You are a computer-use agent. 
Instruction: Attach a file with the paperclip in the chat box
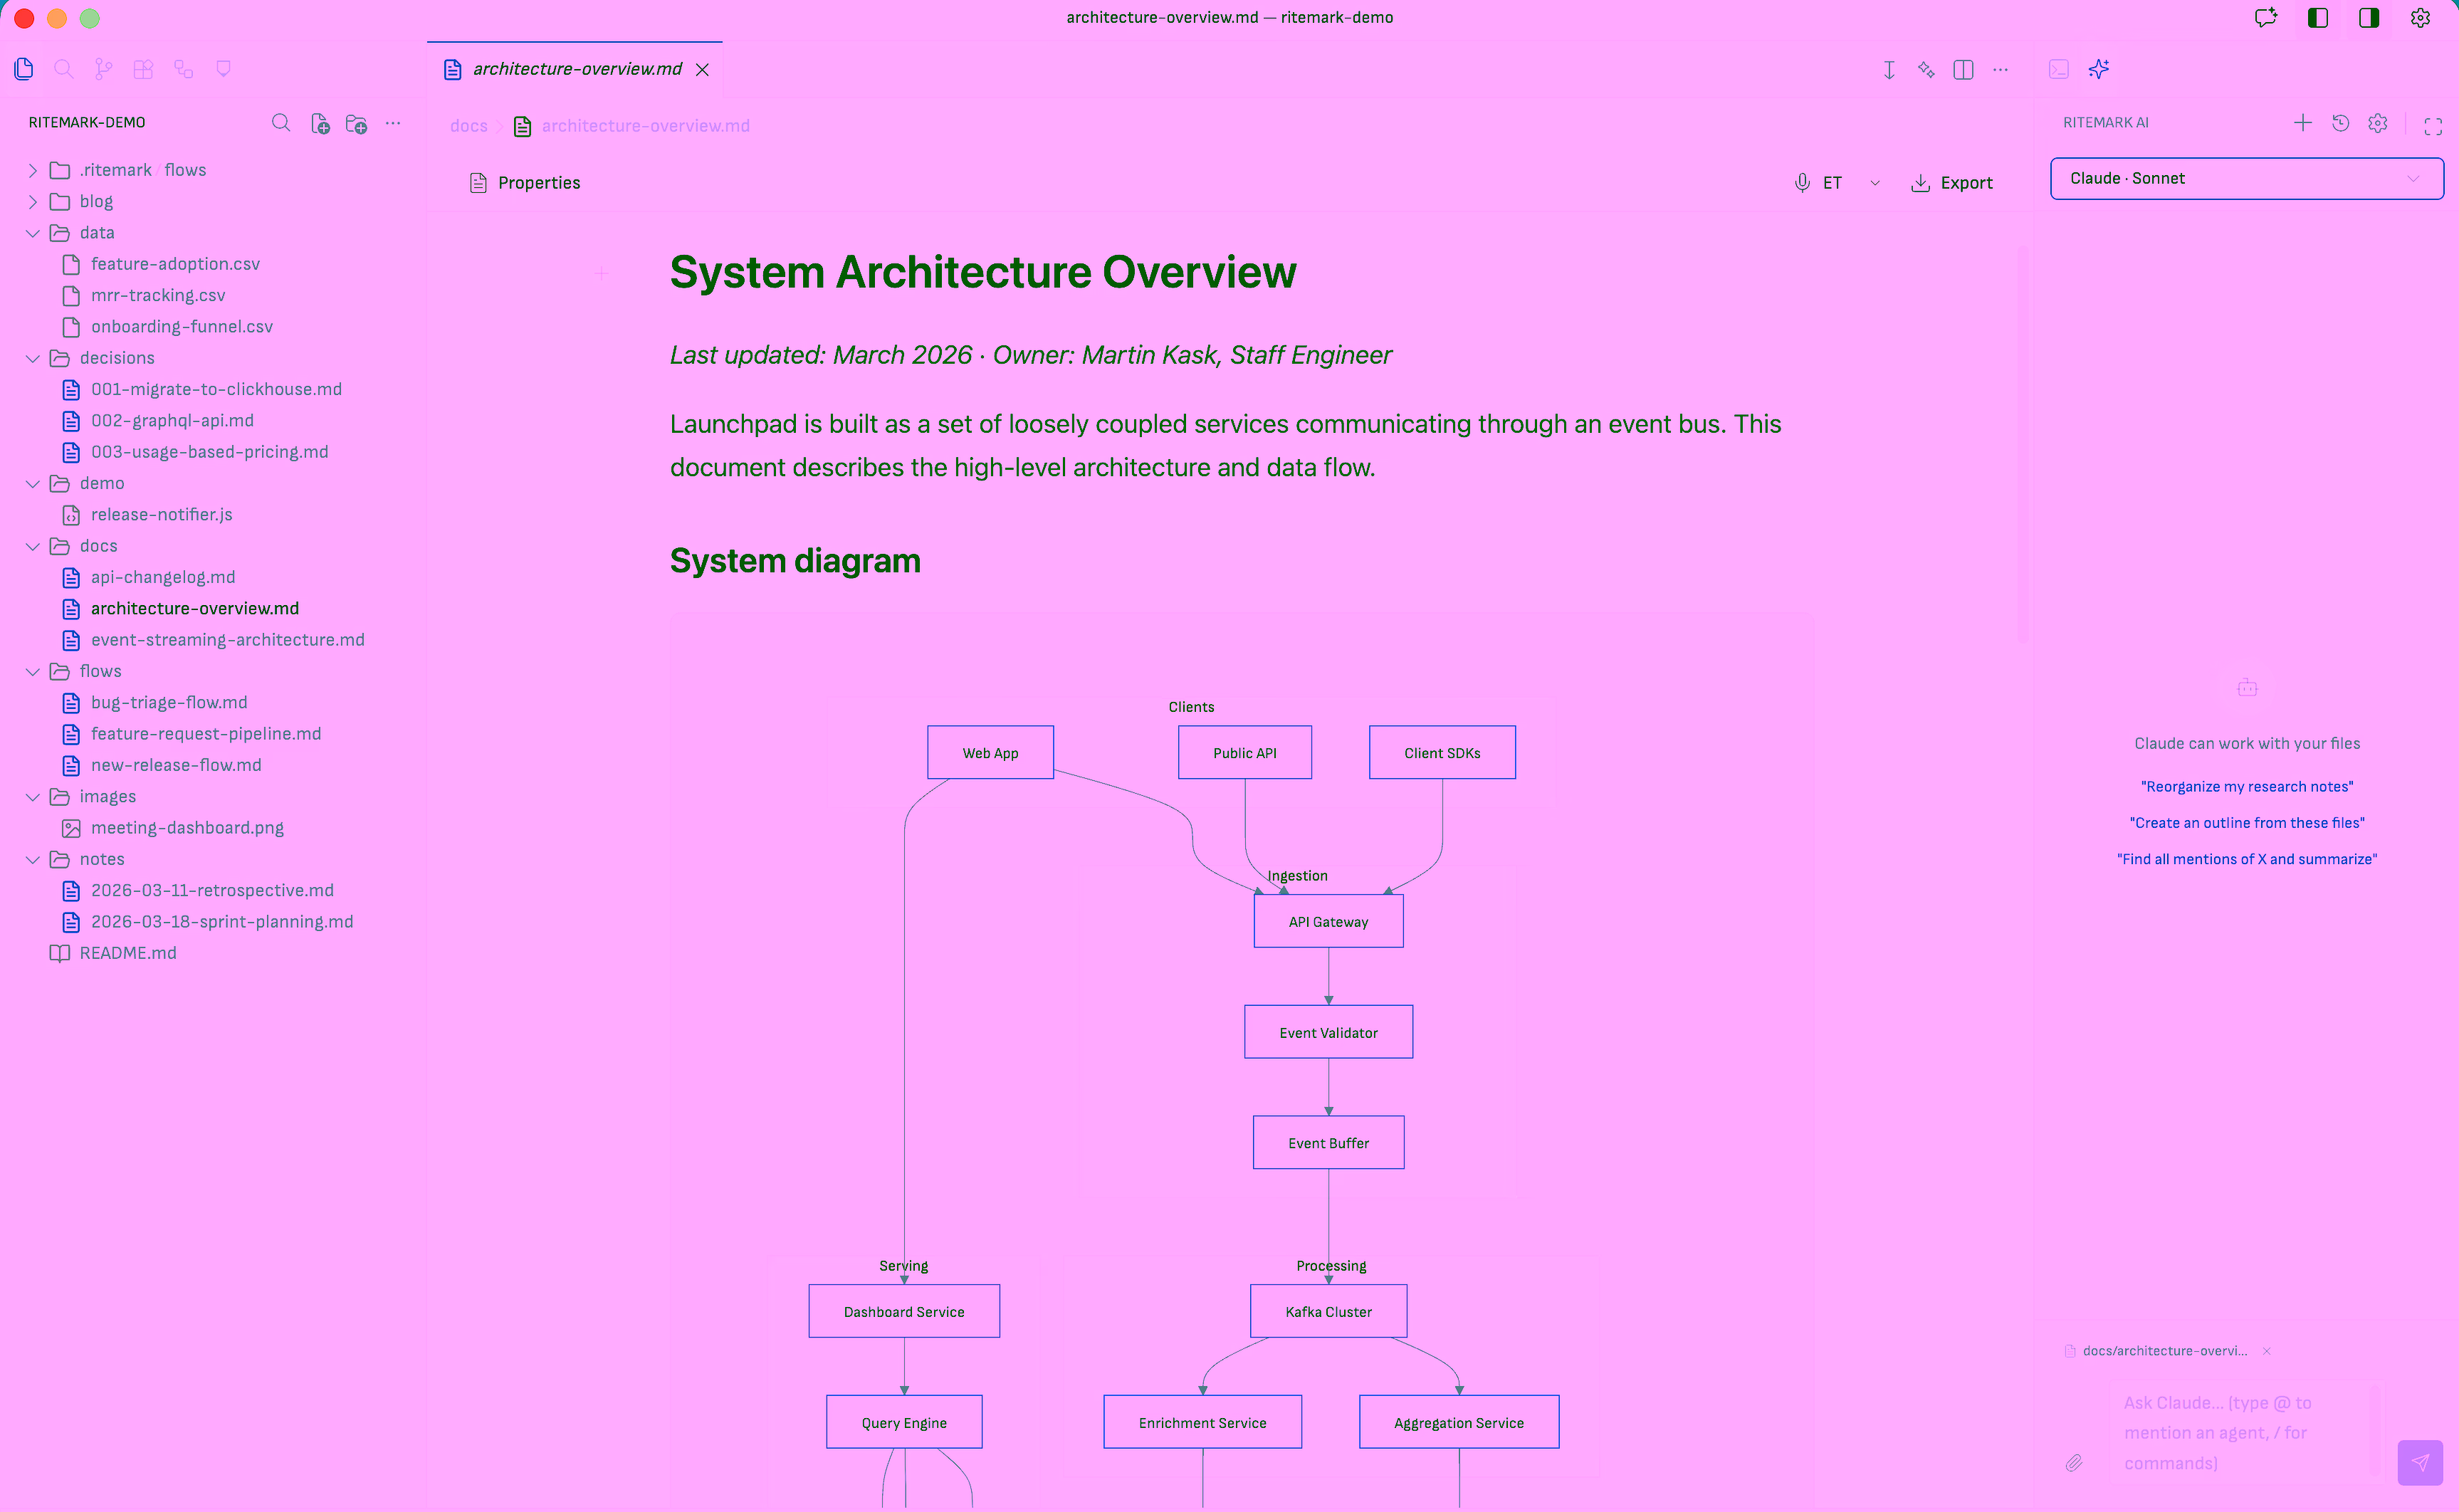click(2074, 1462)
